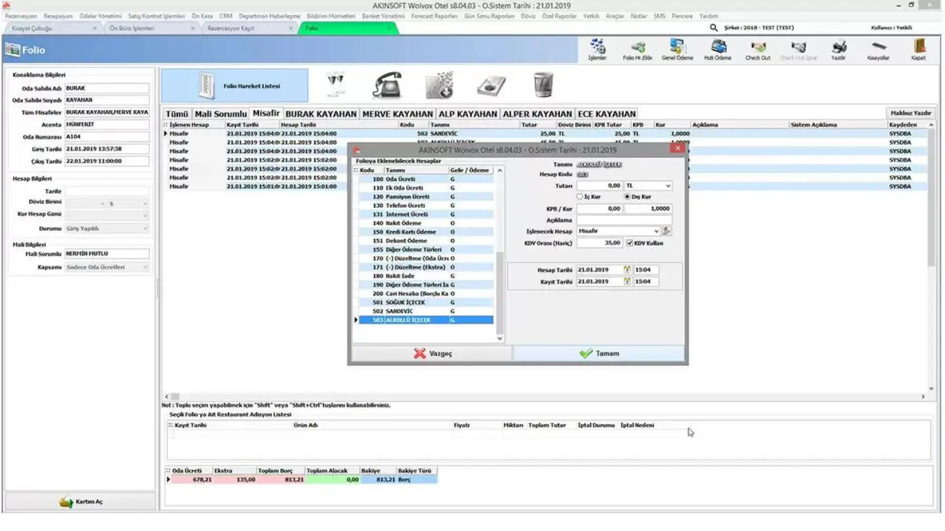Close the Rezervasyon Kayıt tab
The image size is (945, 531).
291,28
